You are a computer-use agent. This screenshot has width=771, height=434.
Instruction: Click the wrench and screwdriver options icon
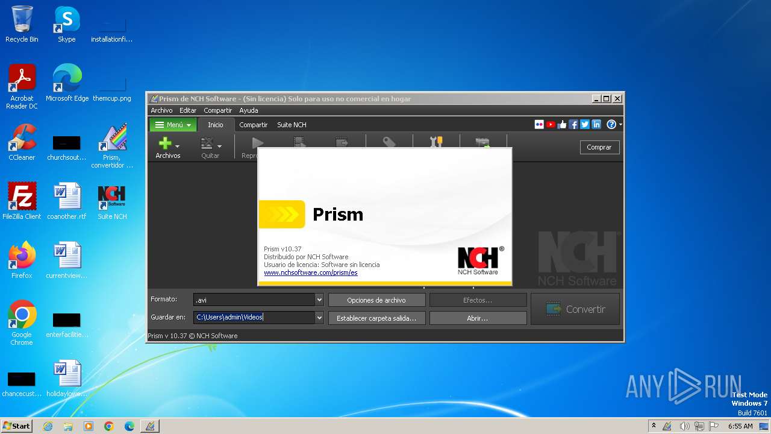coord(436,142)
